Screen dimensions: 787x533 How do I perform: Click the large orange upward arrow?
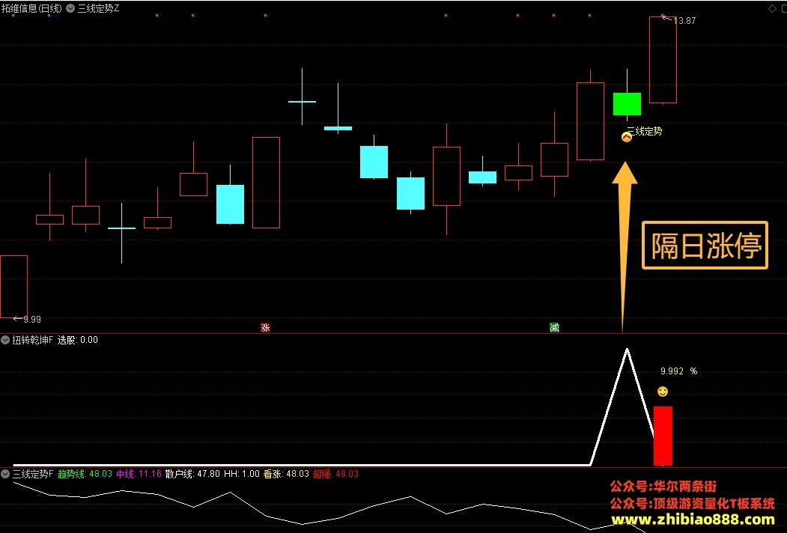point(624,246)
